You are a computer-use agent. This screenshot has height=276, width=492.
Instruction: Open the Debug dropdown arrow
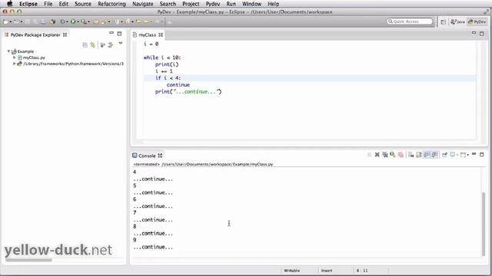pos(67,22)
